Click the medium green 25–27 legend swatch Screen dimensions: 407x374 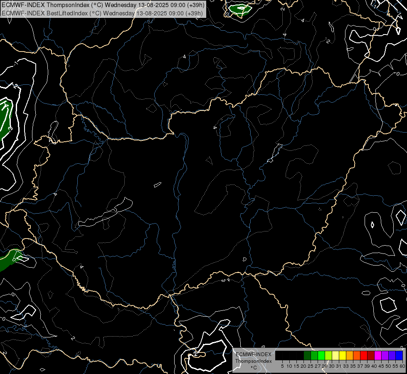pyautogui.click(x=314, y=356)
